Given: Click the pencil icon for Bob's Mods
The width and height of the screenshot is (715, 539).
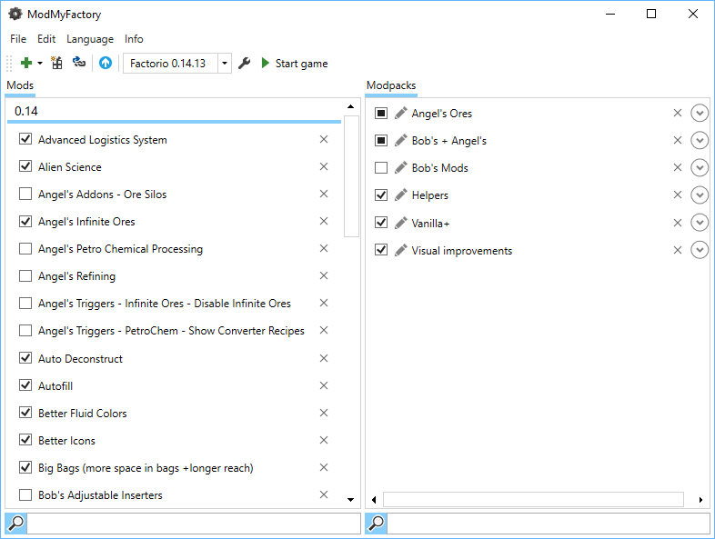Looking at the screenshot, I should pyautogui.click(x=401, y=167).
